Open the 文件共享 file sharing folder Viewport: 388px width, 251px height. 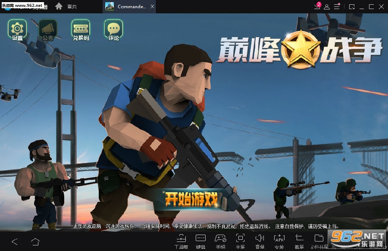pos(319,242)
